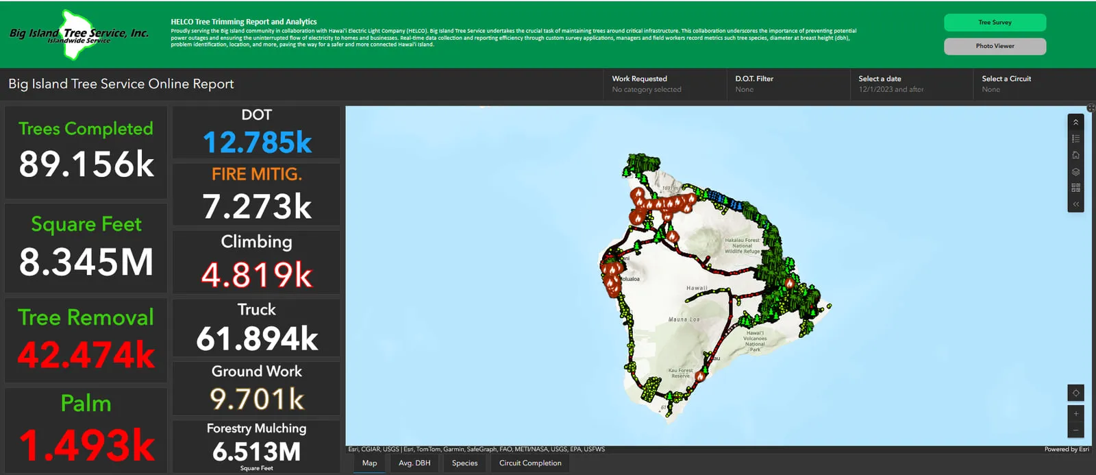Image resolution: width=1096 pixels, height=475 pixels.
Task: Click the Big Island Tree Service Online Report title
Action: pos(121,84)
